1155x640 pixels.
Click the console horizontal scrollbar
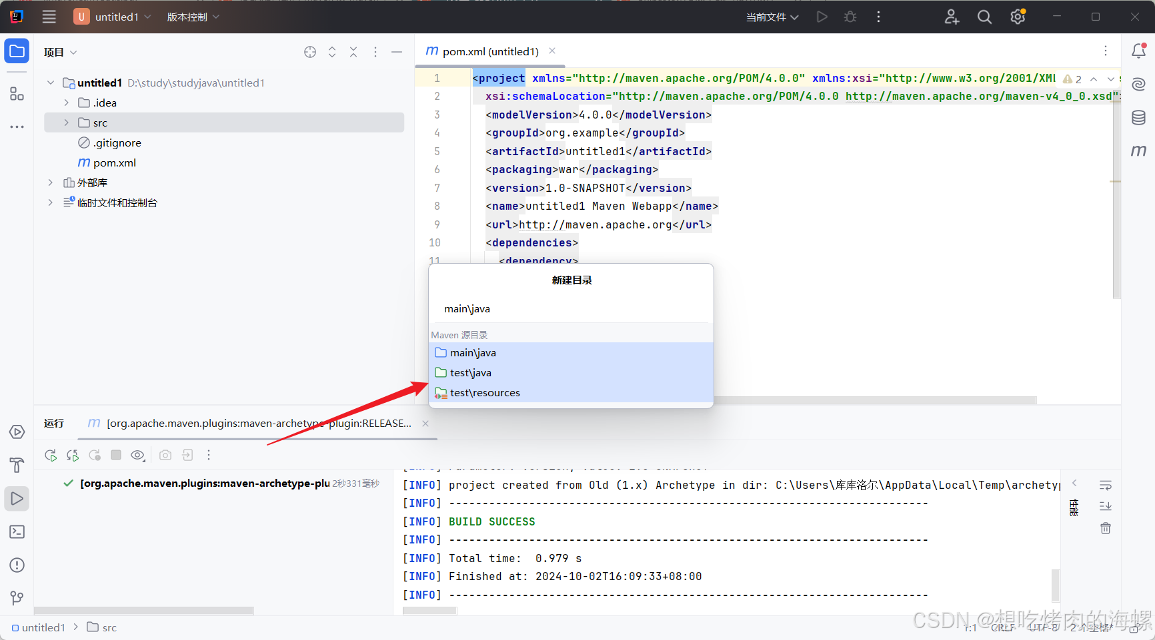click(x=430, y=611)
